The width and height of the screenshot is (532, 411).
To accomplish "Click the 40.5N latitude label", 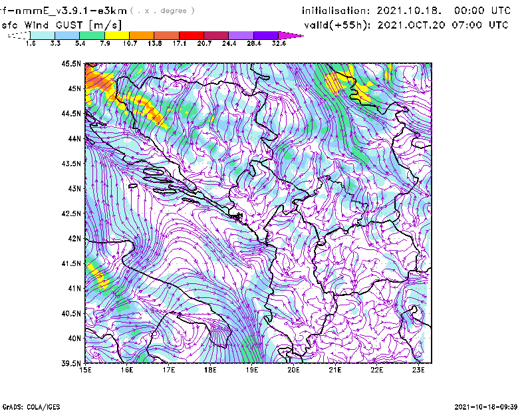I will click(71, 313).
